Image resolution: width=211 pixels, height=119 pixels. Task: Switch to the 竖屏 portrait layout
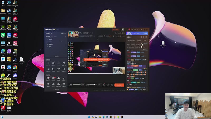[x=65, y=33]
